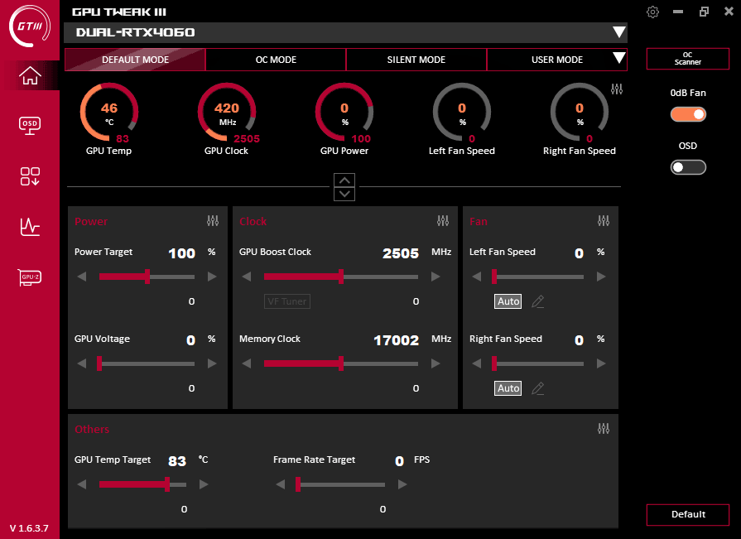Click the GPU Temp gauge

(109, 112)
